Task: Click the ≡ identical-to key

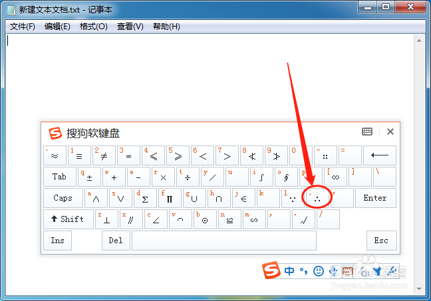Action: [x=79, y=155]
